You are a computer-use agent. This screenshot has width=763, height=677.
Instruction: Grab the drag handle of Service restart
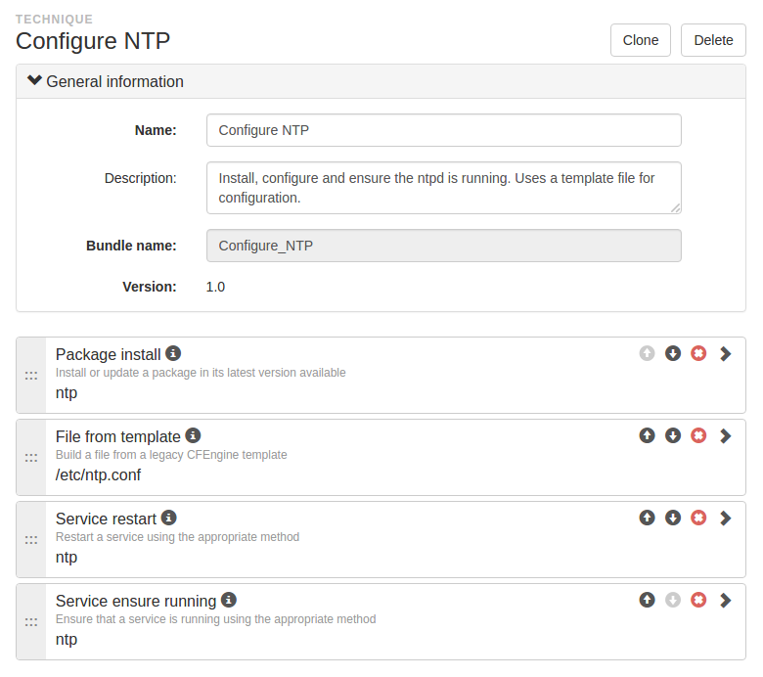(x=31, y=540)
